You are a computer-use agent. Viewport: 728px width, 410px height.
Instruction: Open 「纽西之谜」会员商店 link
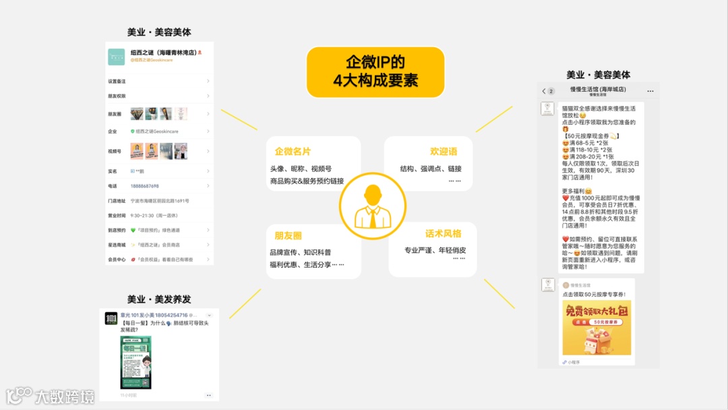click(x=158, y=245)
